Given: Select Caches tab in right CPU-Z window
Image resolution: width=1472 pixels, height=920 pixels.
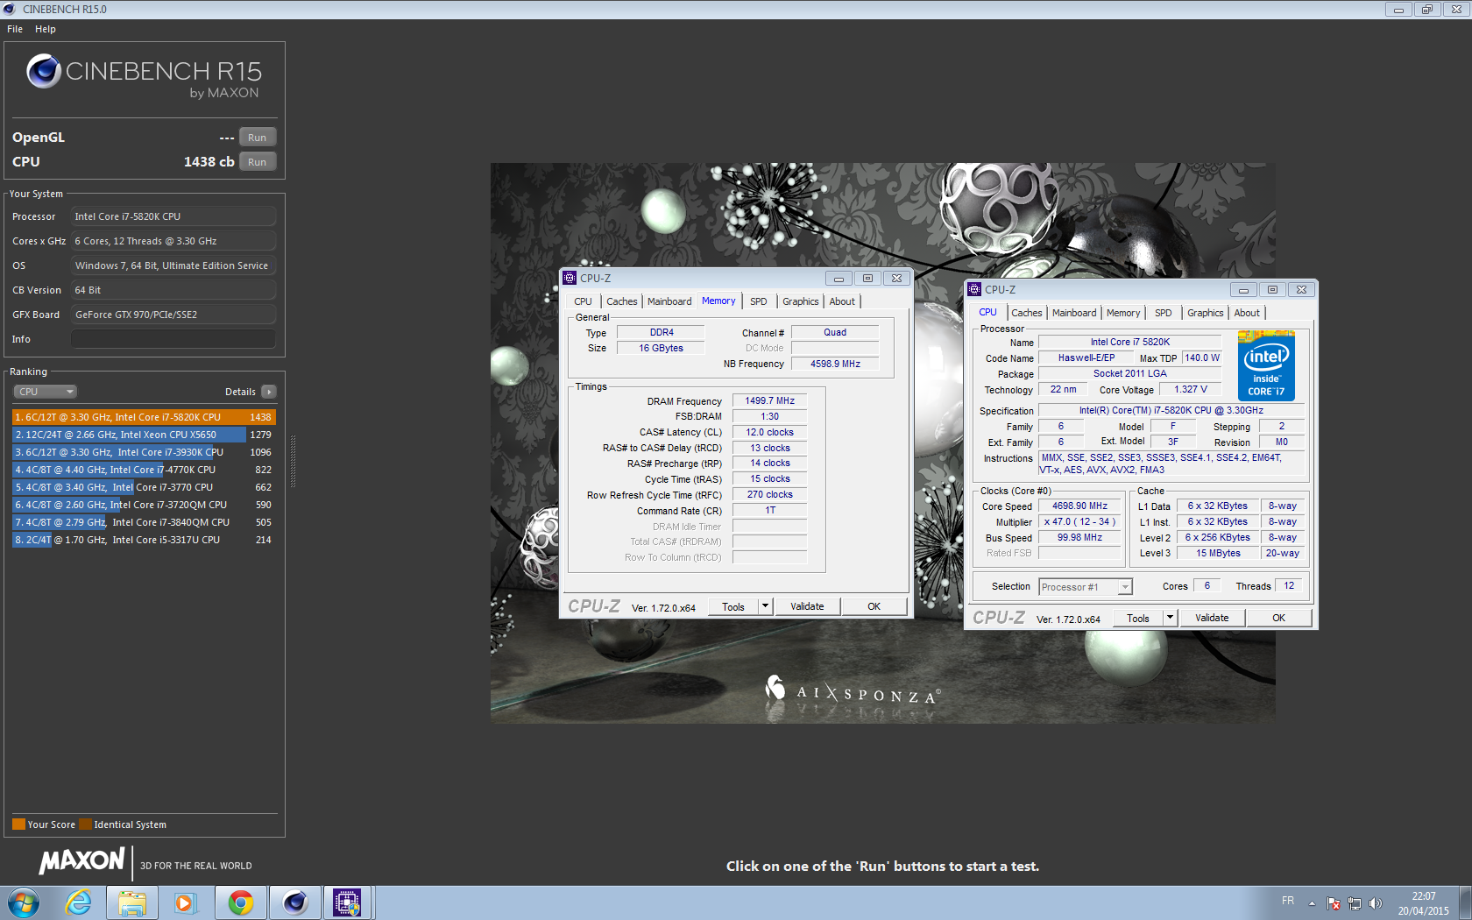Looking at the screenshot, I should click(1027, 313).
